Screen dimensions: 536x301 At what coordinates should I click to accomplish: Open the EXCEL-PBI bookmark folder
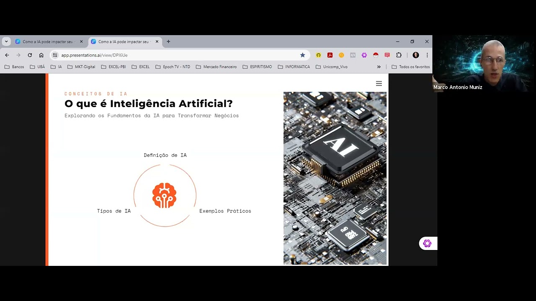[113, 67]
